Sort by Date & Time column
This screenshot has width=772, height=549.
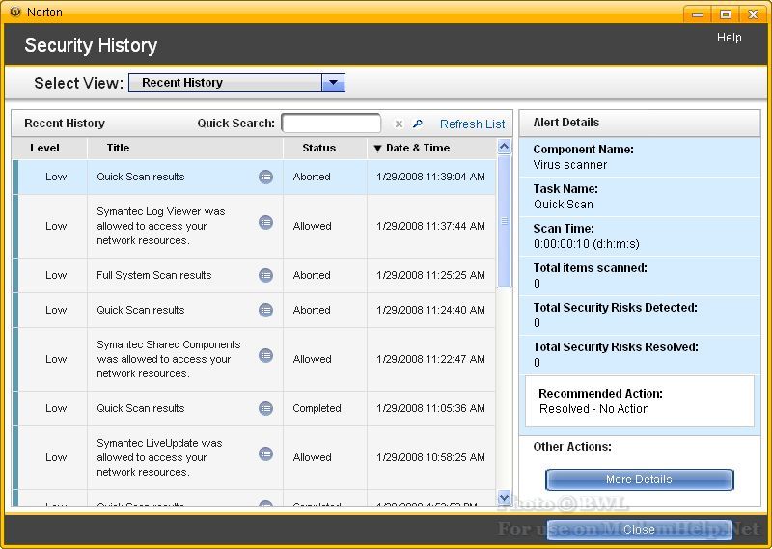(431, 148)
